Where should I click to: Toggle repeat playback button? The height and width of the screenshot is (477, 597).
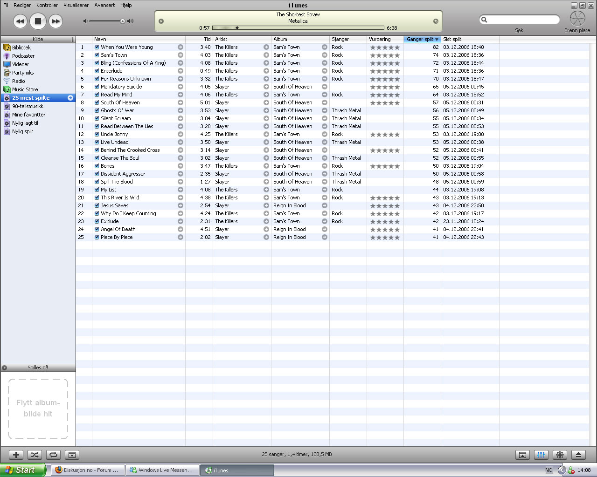click(x=54, y=455)
